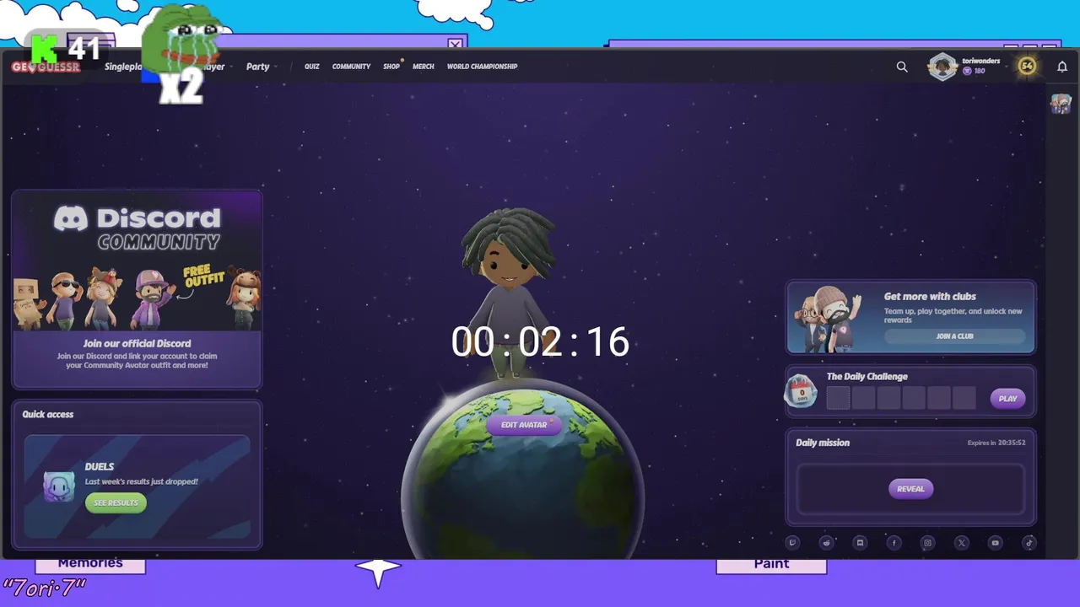Image resolution: width=1080 pixels, height=607 pixels.
Task: Click the Discord logo in community banner
Action: pyautogui.click(x=71, y=219)
